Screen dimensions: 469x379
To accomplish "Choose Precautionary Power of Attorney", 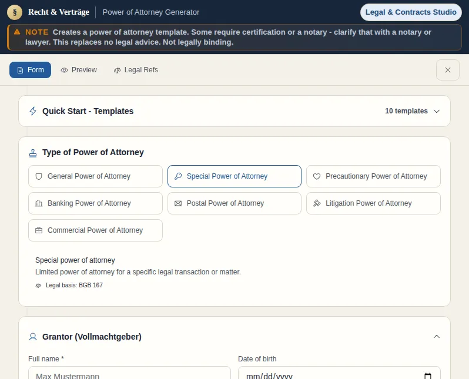I will tap(373, 176).
